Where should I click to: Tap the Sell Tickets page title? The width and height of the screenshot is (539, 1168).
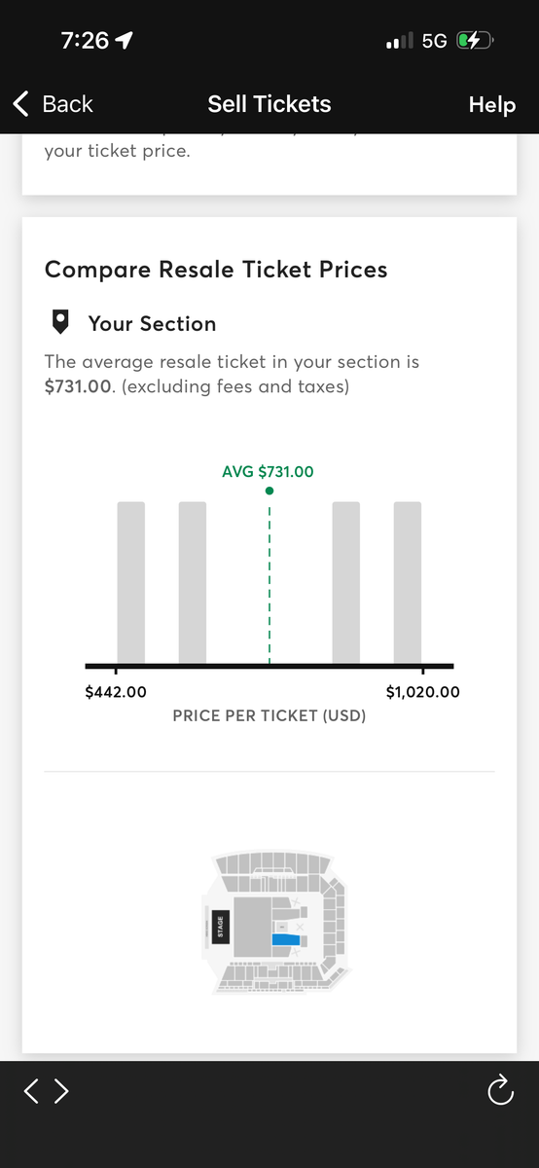[269, 104]
